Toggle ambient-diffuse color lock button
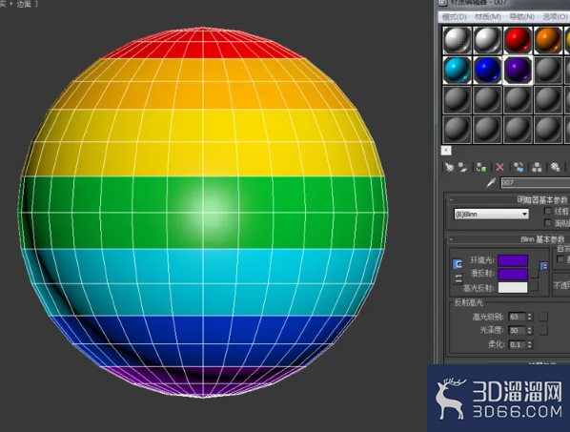570x432 pixels. 458,264
